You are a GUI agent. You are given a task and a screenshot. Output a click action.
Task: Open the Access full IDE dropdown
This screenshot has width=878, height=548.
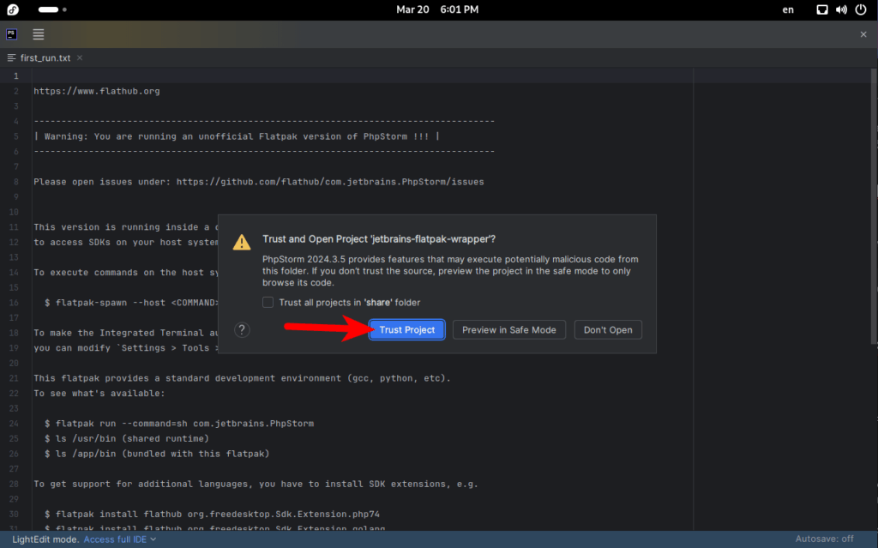(x=120, y=539)
